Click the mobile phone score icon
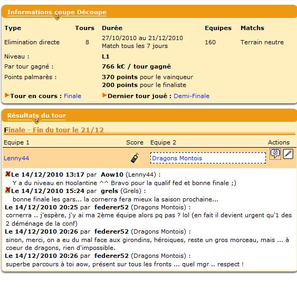The image size is (297, 290). point(135,158)
